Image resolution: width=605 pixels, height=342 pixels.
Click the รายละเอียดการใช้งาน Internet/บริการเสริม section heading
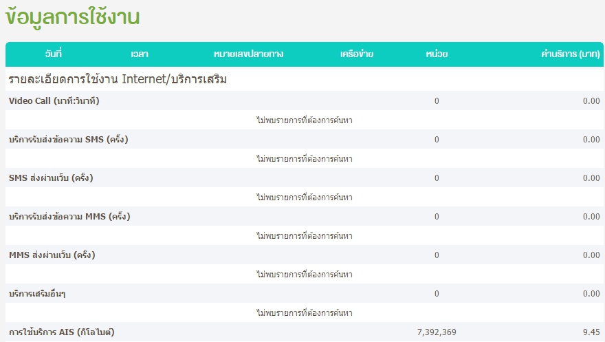pos(118,80)
